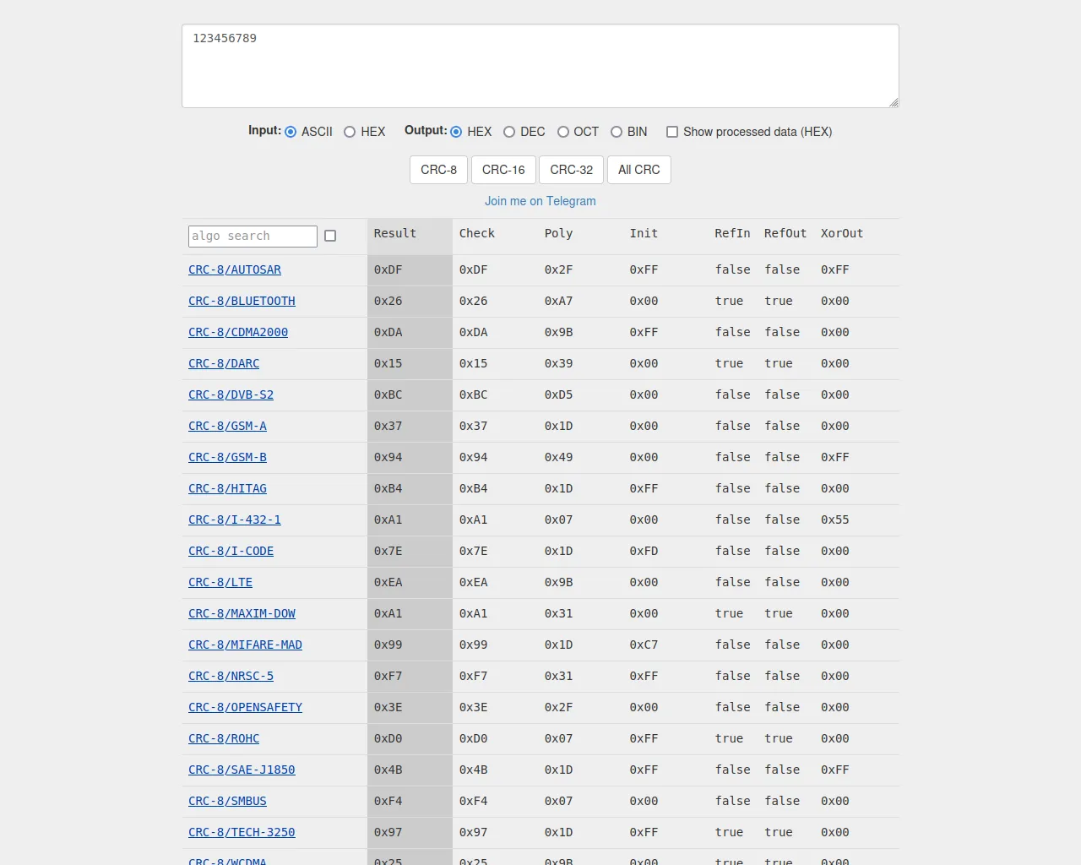Open the CRC-8/DVB-S2 link
Viewport: 1081px width, 865px height.
pyautogui.click(x=231, y=394)
